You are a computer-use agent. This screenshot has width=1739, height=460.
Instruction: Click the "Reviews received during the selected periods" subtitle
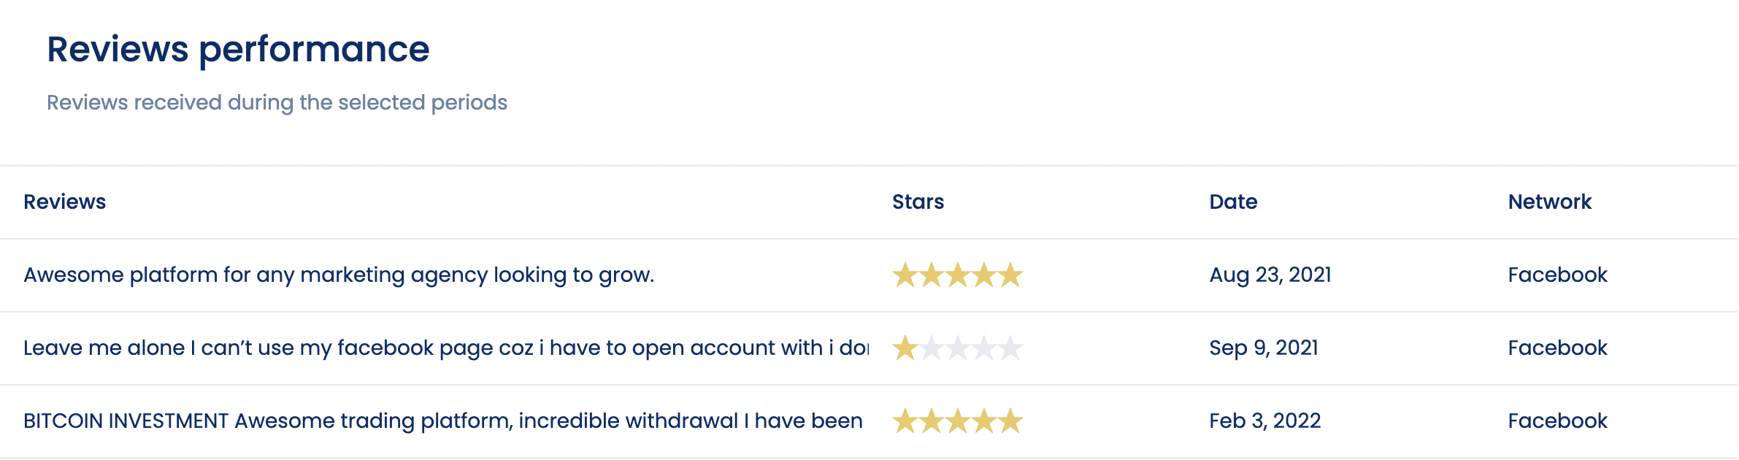[x=279, y=102]
